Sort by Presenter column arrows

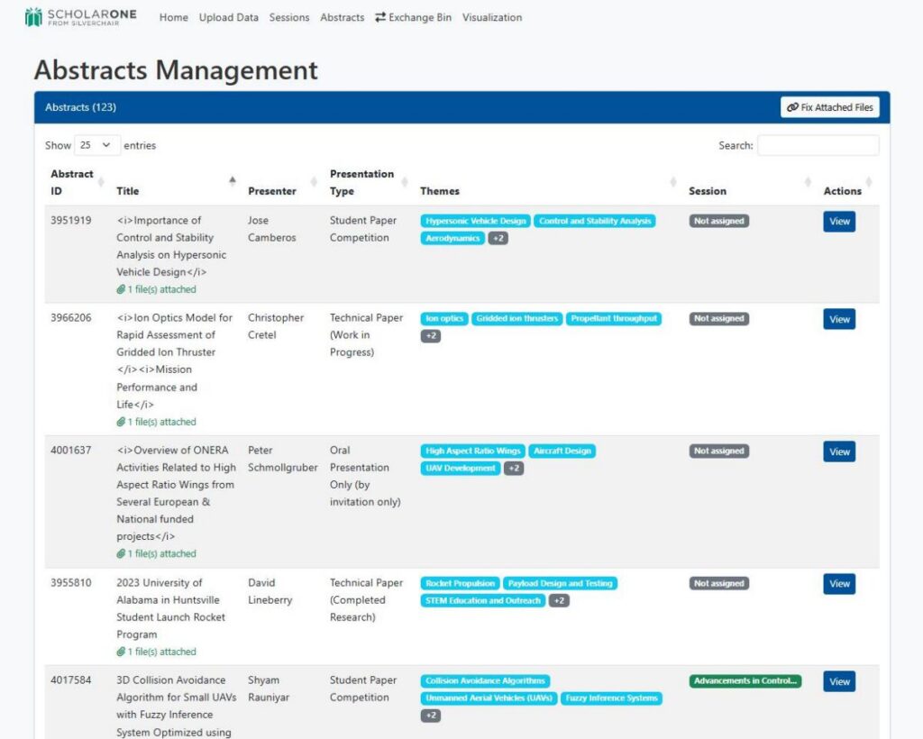314,182
